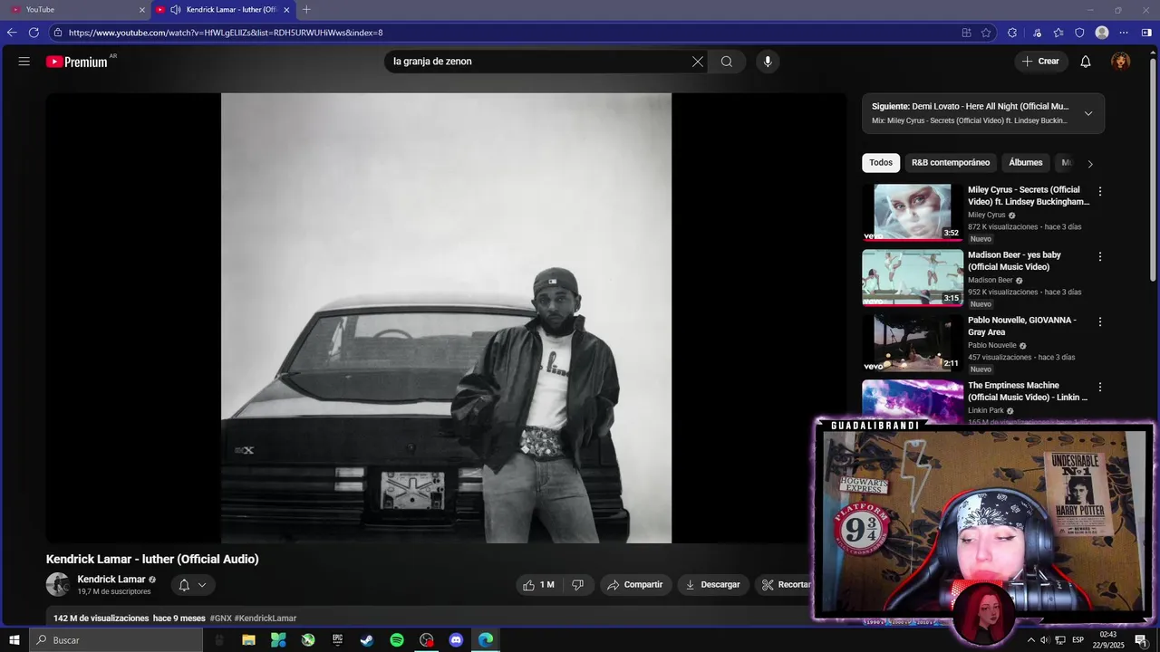Open Windows notification center icon
1160x652 pixels.
(x=1141, y=640)
